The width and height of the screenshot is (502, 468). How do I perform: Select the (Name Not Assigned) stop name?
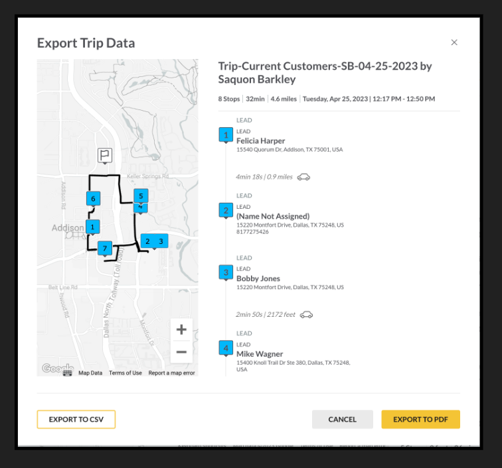coord(273,216)
